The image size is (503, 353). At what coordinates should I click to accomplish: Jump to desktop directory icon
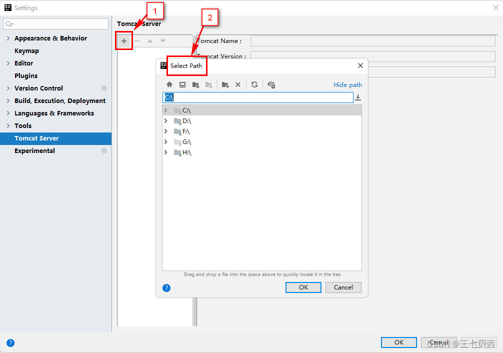182,84
